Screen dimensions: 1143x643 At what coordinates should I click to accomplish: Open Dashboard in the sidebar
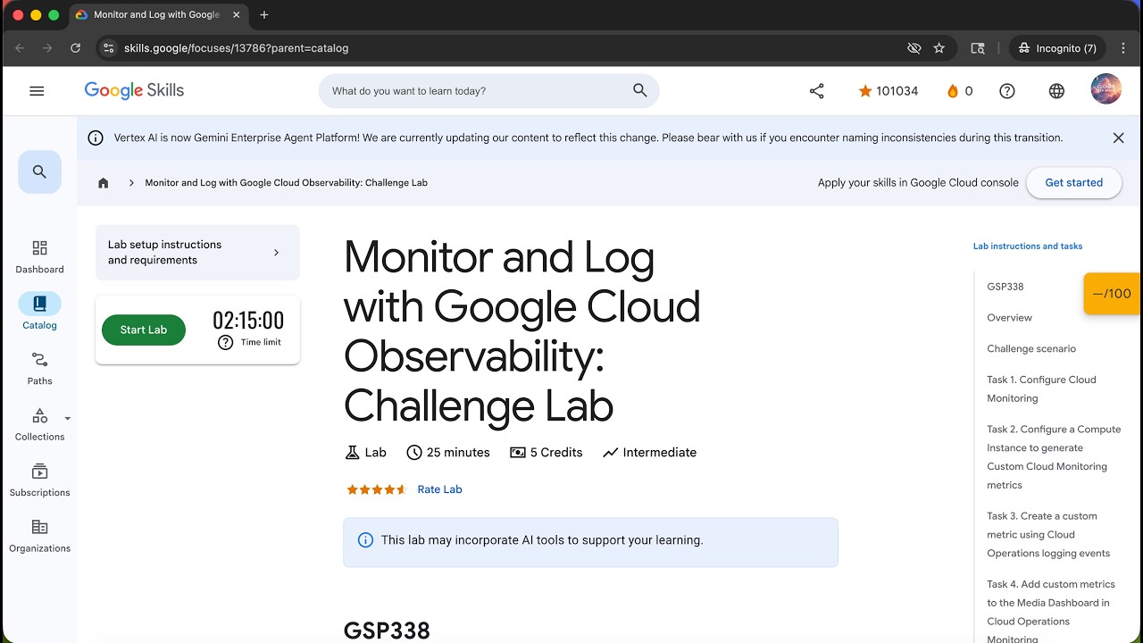click(39, 256)
